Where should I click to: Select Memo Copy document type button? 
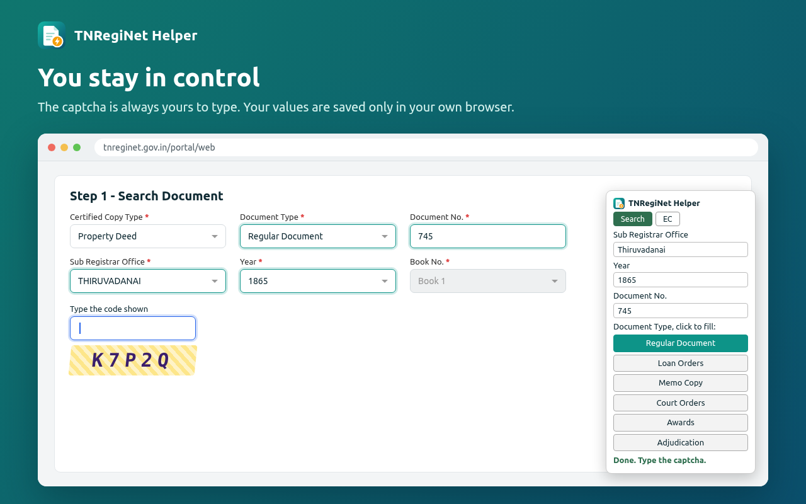click(681, 383)
